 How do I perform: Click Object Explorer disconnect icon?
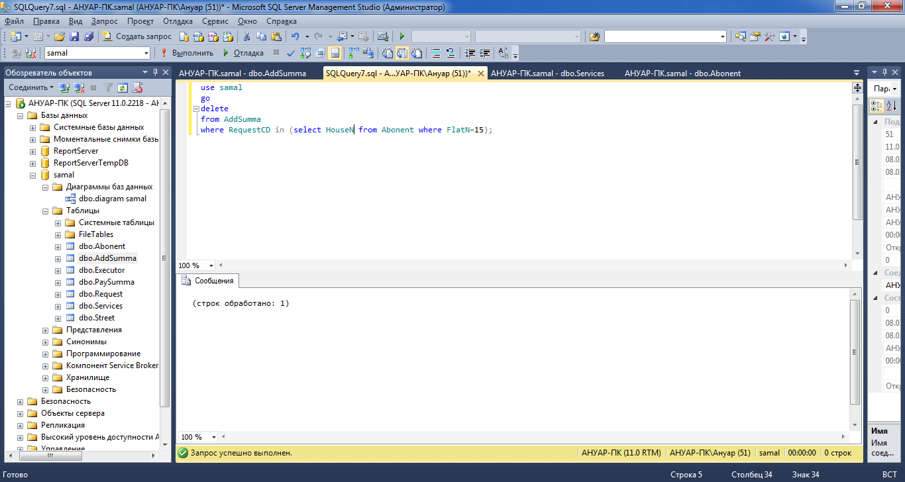click(x=78, y=87)
